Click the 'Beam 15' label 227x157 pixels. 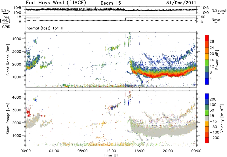[x=111, y=3]
